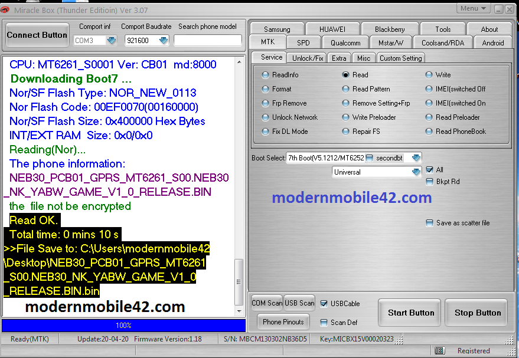
Task: Open the Unlock/Fix sub-tab
Action: (x=308, y=58)
